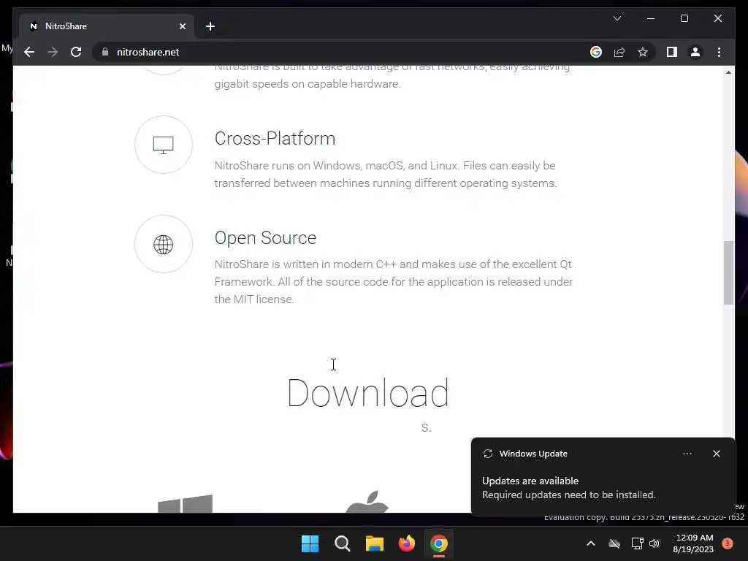Open the Windows Start menu

pos(310,543)
